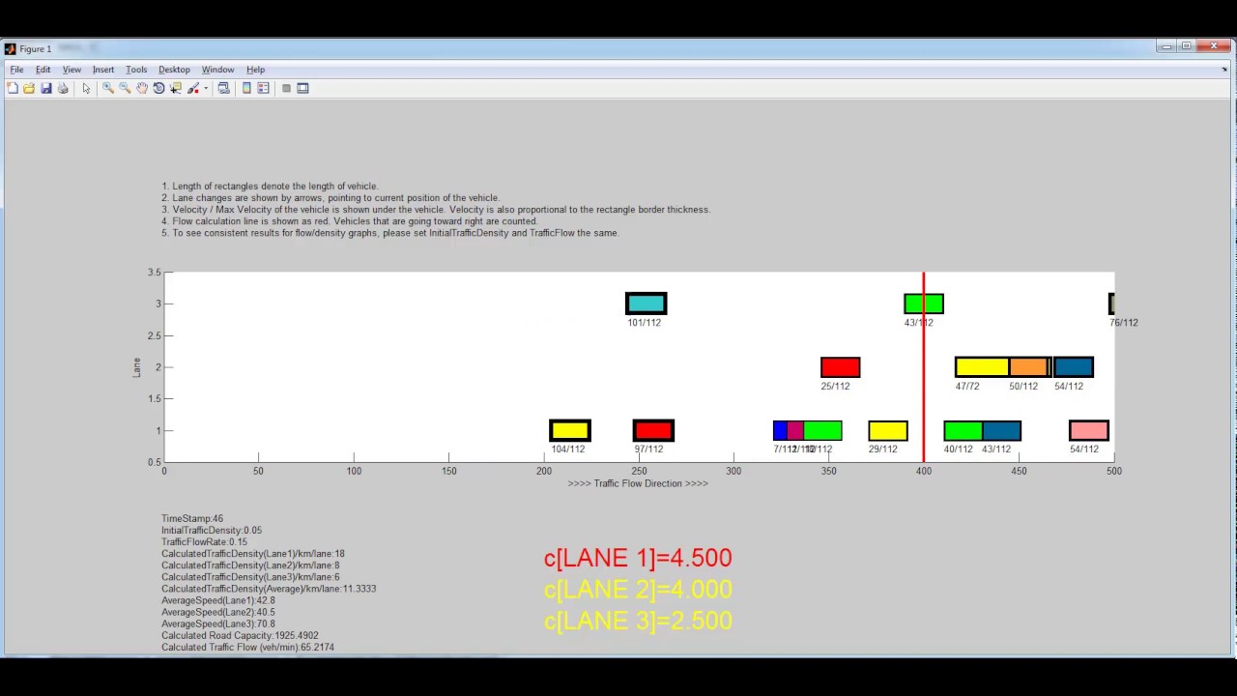The height and width of the screenshot is (696, 1237).
Task: Open the Tools menu
Action: [x=136, y=70]
